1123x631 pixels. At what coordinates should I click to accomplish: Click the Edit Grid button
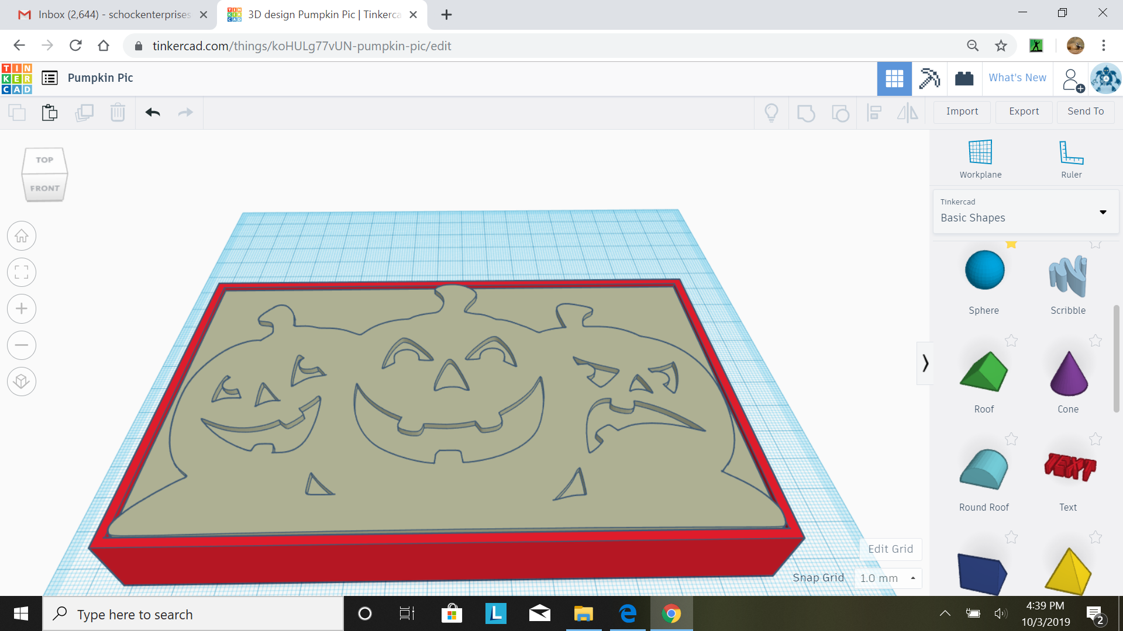tap(890, 549)
